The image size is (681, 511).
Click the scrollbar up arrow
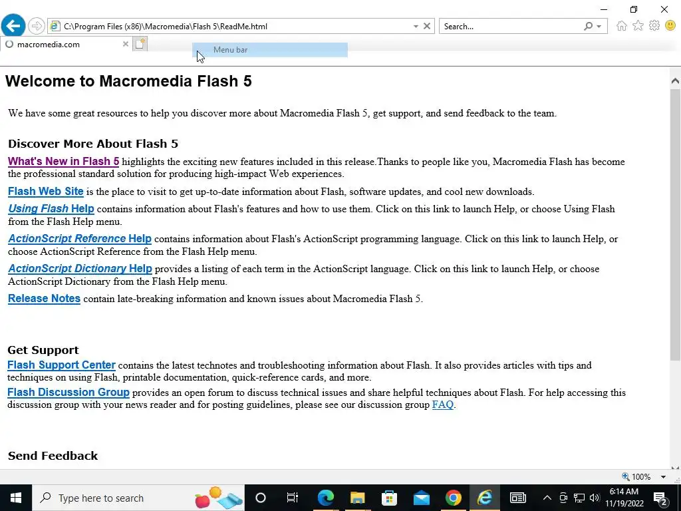(675, 81)
